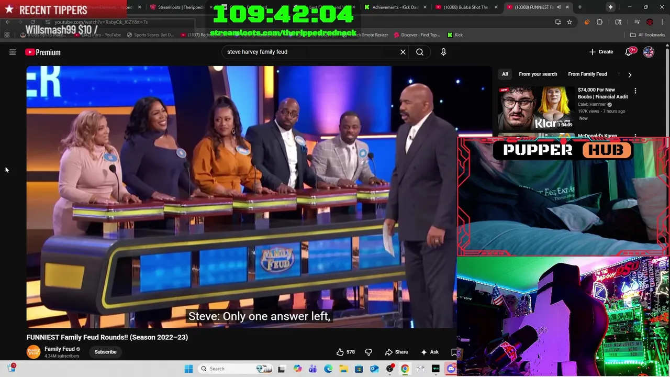Open the Financial Audit video thumbnail
The width and height of the screenshot is (670, 377).
pos(536,108)
